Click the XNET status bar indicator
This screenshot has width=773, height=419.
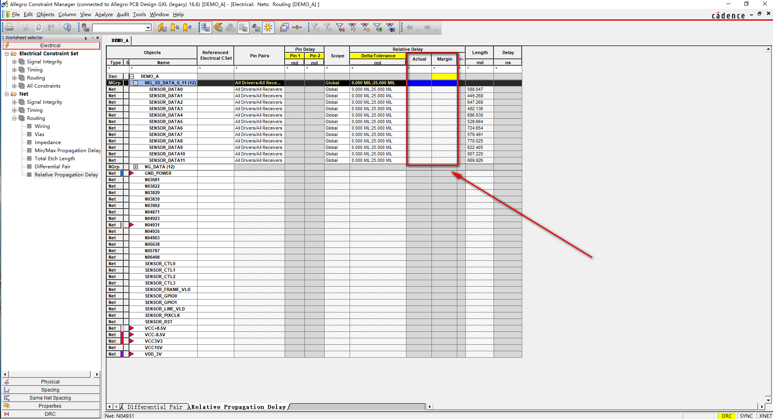(765, 416)
